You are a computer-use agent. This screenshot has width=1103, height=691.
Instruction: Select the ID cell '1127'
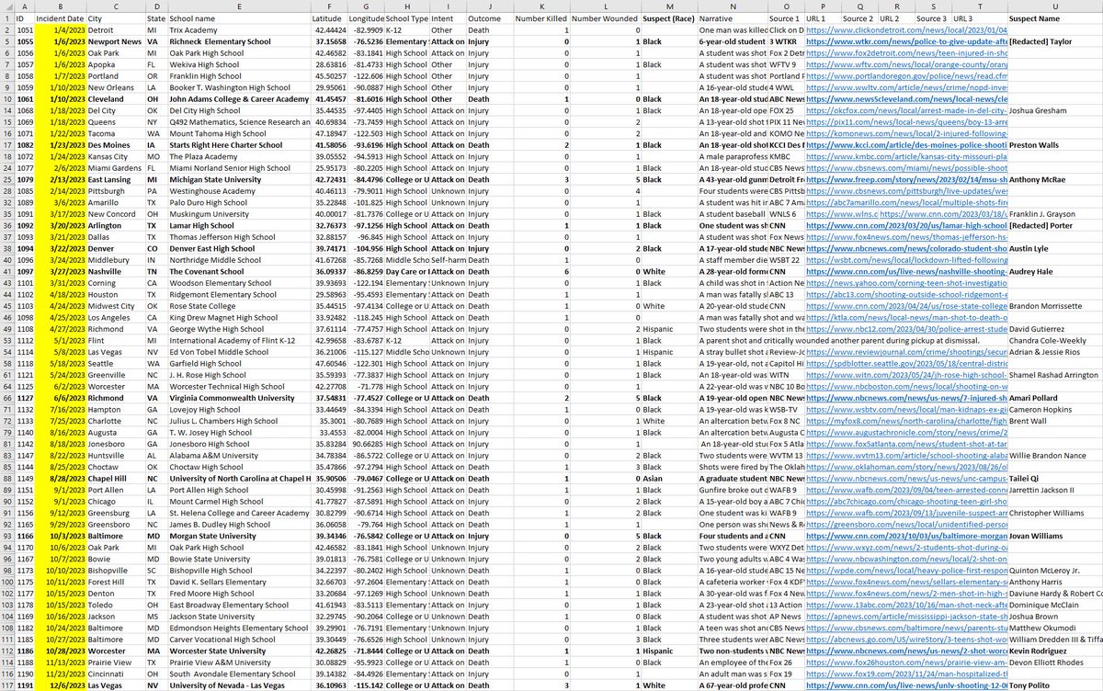[24, 398]
